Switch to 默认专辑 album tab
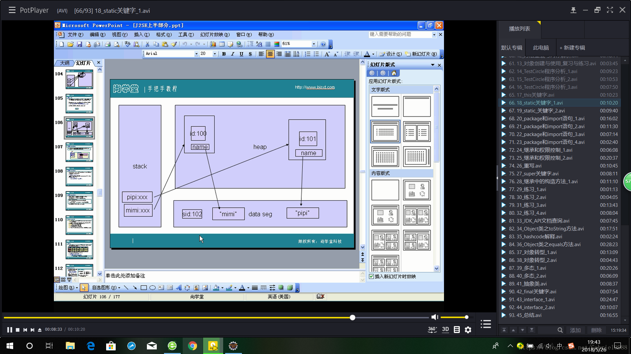The image size is (631, 354). [x=511, y=48]
